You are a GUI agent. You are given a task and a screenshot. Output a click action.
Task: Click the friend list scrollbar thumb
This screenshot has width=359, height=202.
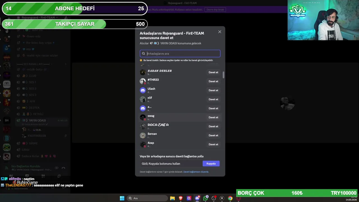(224, 75)
